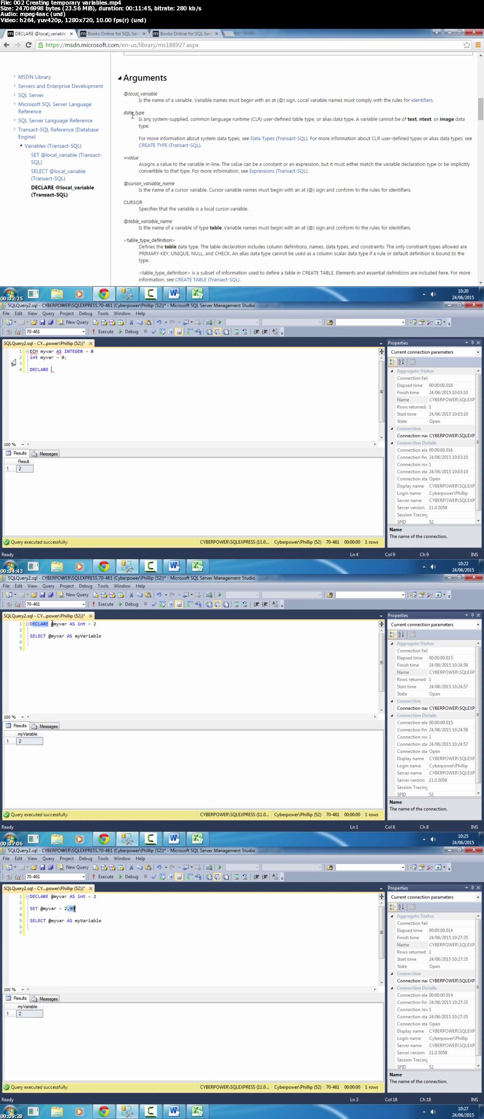Image resolution: width=484 pixels, height=1119 pixels.
Task: Click Increase Indent icon in DIM myvar window
Action: click(264, 332)
